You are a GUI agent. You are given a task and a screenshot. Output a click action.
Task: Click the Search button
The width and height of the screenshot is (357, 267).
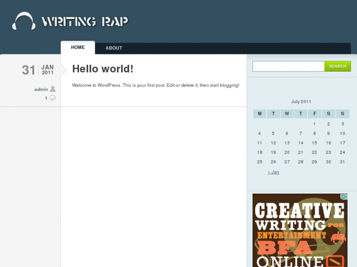click(337, 66)
